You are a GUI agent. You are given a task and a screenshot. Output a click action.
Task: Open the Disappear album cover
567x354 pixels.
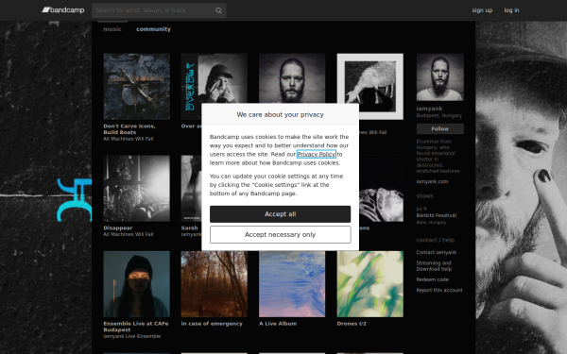coord(137,189)
